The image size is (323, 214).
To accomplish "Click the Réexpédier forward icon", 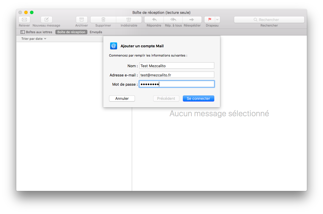I will click(192, 20).
